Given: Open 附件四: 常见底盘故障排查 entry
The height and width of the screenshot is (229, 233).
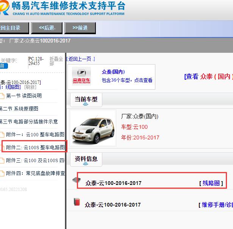Looking at the screenshot, I should (x=36, y=173).
